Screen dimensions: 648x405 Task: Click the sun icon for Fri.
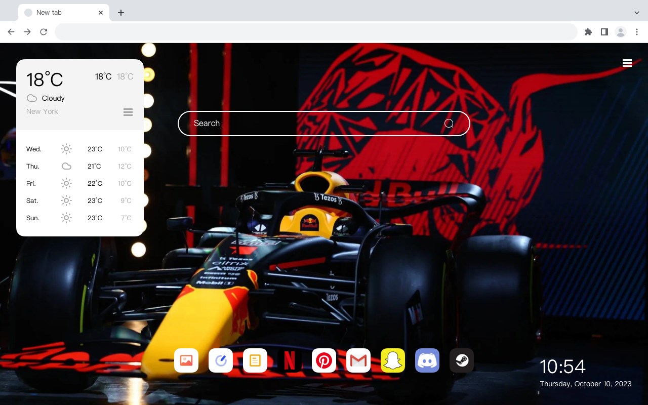pyautogui.click(x=66, y=183)
